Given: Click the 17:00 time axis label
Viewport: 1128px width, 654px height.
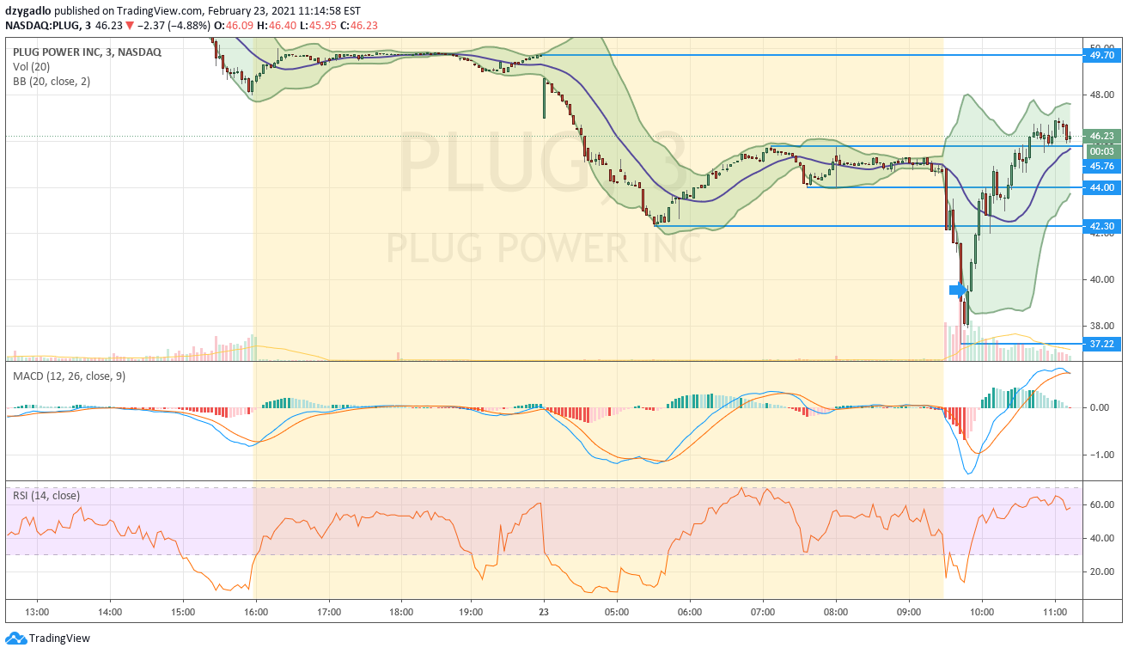Looking at the screenshot, I should (x=329, y=612).
